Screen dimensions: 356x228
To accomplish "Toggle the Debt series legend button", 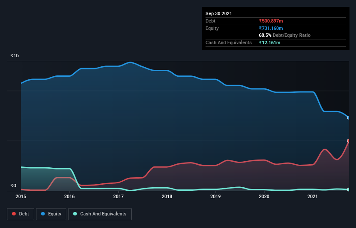I will pyautogui.click(x=21, y=214).
